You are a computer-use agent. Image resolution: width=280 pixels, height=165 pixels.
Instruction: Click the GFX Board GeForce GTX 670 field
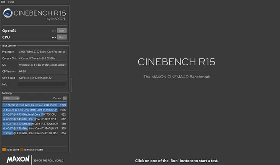pyautogui.click(x=42, y=78)
